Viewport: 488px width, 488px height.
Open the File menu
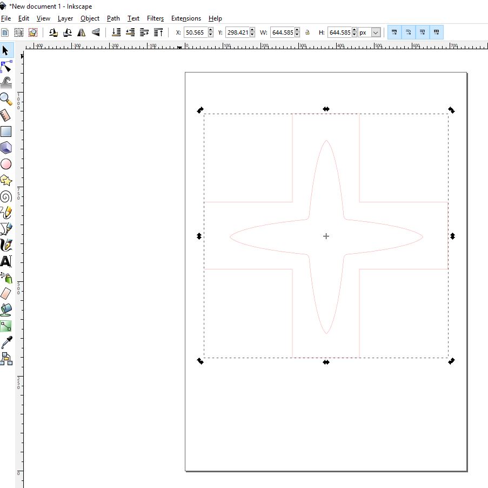click(x=6, y=18)
